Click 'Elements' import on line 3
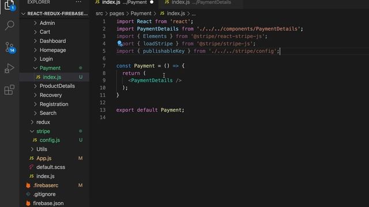Image resolution: width=369 pixels, height=207 pixels. click(155, 36)
